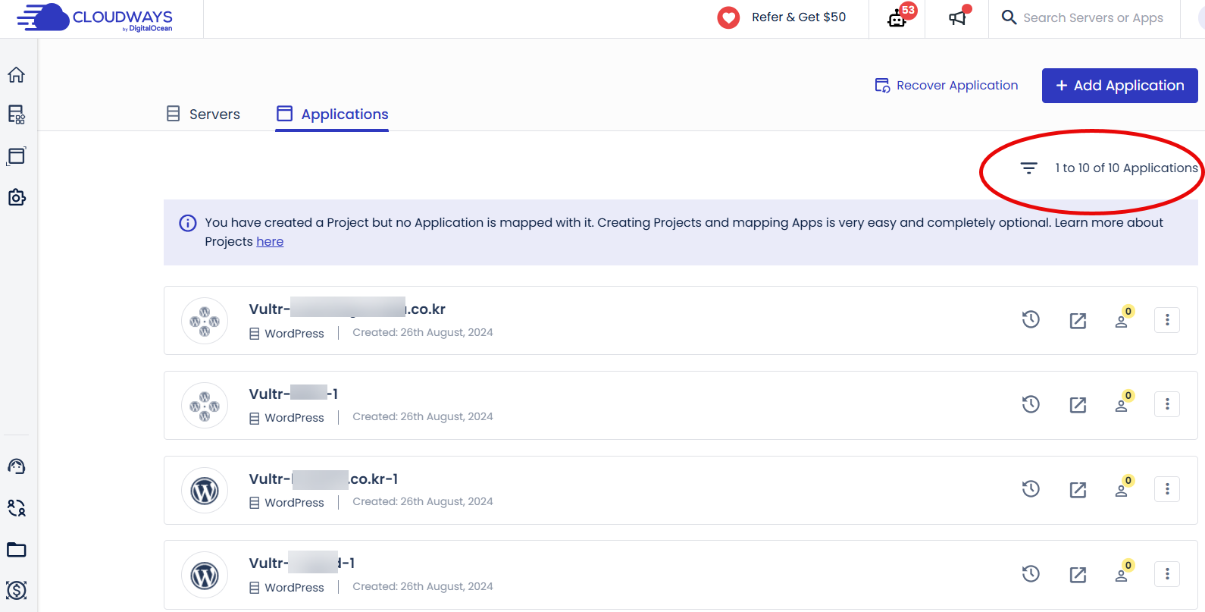Image resolution: width=1205 pixels, height=612 pixels.
Task: Launch the first Vultr -1 app externally
Action: pyautogui.click(x=1078, y=405)
